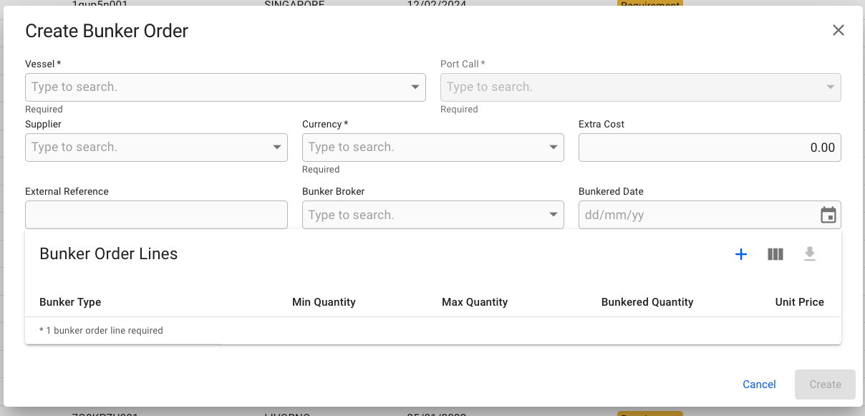Click into the External Reference field
The image size is (865, 416).
(x=156, y=215)
